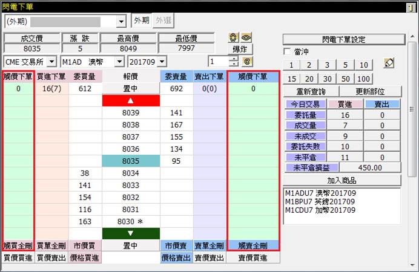Decrease quantity with the spinner down arrow
Image resolution: width=419 pixels, height=272 pixels.
click(x=234, y=64)
